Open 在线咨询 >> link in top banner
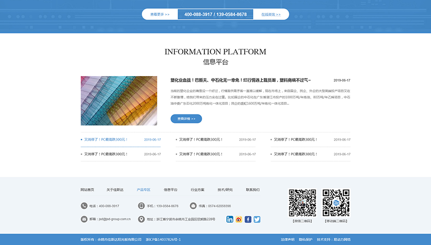Viewport: 431px width, 245px height. click(271, 14)
